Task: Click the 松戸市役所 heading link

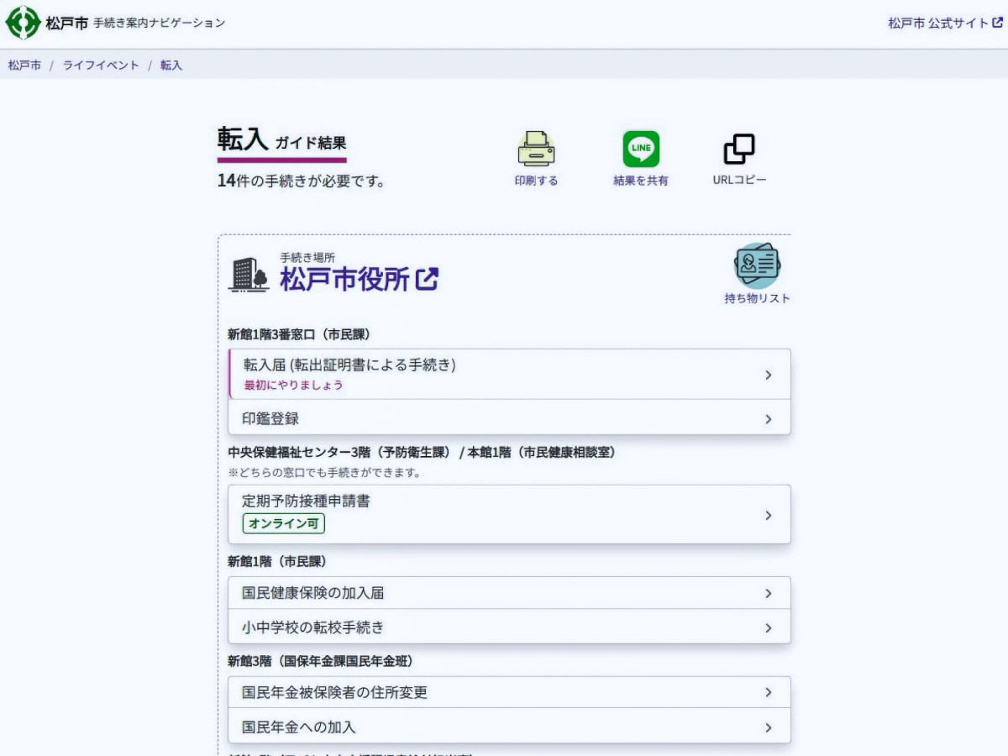Action: (x=344, y=279)
